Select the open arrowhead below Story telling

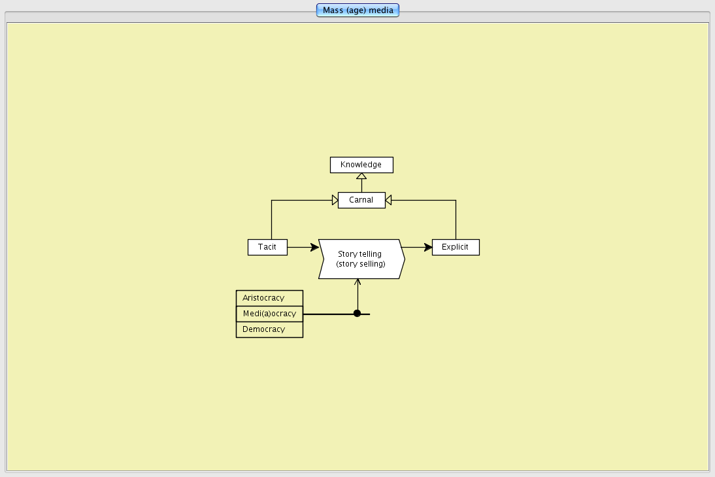point(357,282)
